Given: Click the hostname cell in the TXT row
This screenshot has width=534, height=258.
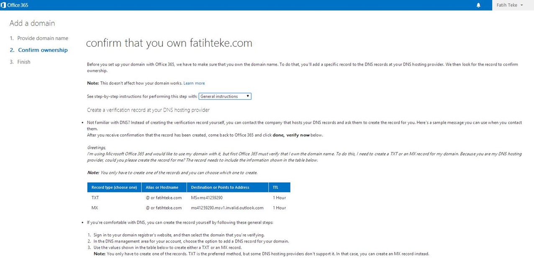Looking at the screenshot, I should click(164, 197).
